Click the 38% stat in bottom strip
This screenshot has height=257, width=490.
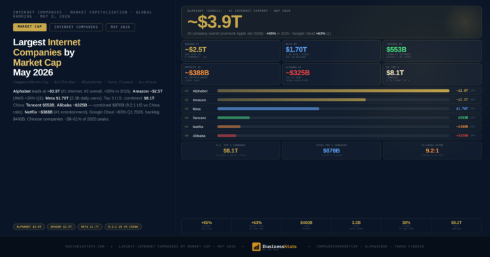coord(406,226)
